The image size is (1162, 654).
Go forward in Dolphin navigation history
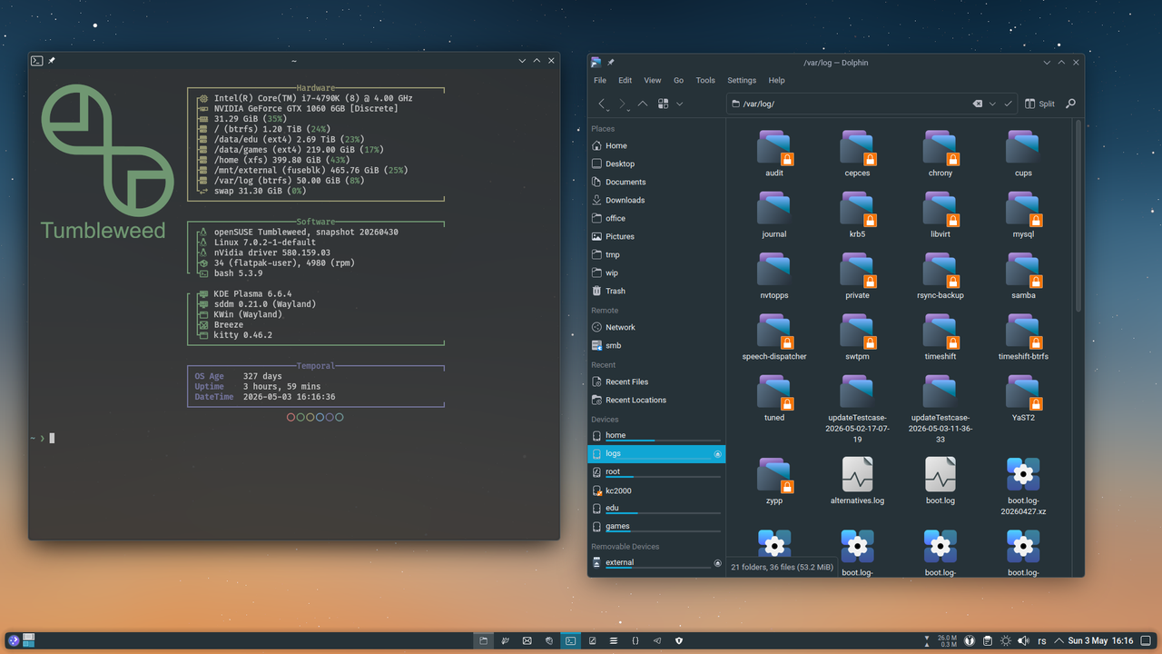pos(623,104)
